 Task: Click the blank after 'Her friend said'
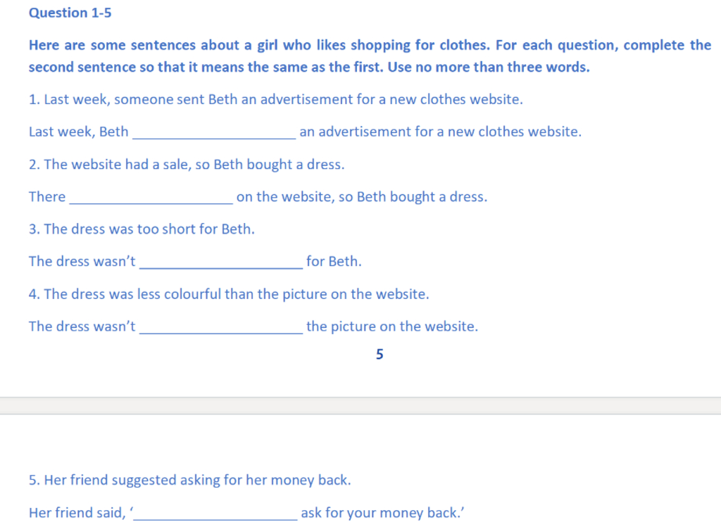pos(215,514)
